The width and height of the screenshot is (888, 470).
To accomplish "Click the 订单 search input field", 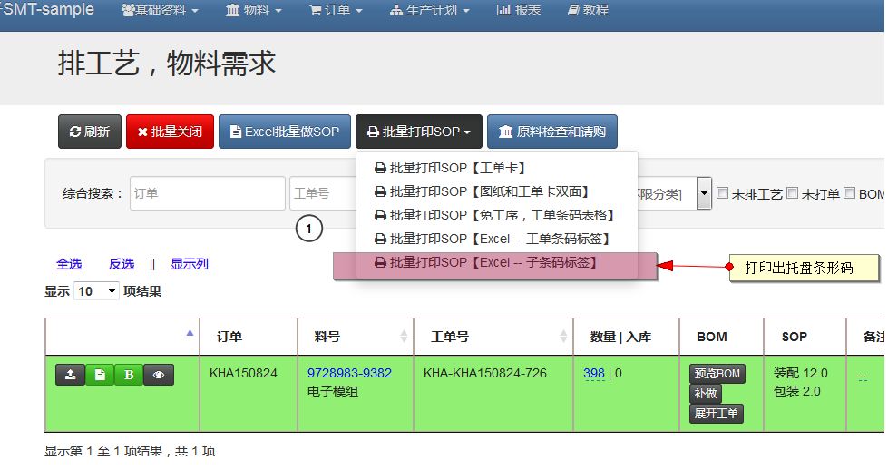I will click(207, 193).
